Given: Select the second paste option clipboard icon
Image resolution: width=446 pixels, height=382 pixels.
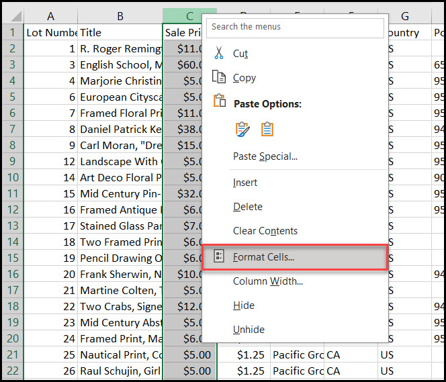Looking at the screenshot, I should [x=267, y=129].
